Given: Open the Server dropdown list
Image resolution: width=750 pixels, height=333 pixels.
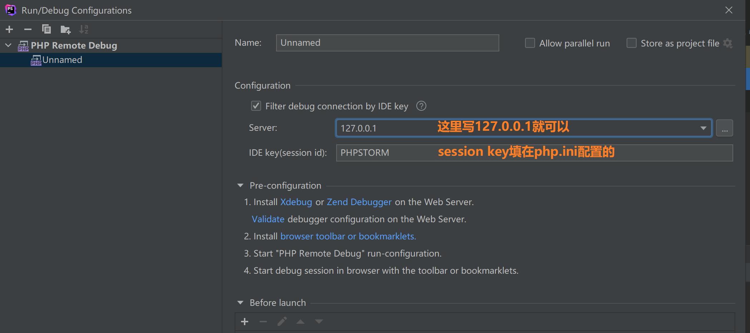Looking at the screenshot, I should click(703, 128).
